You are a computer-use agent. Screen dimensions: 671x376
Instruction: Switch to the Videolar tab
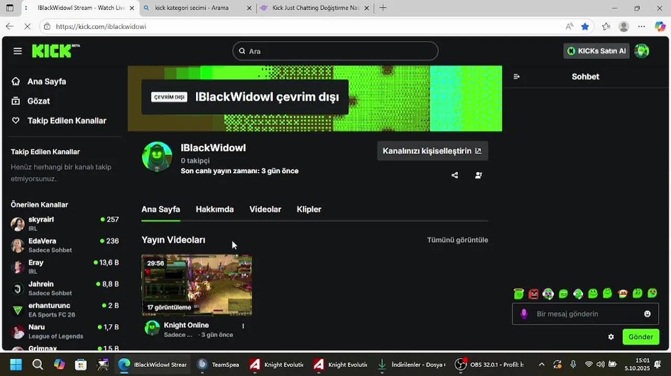pos(265,209)
